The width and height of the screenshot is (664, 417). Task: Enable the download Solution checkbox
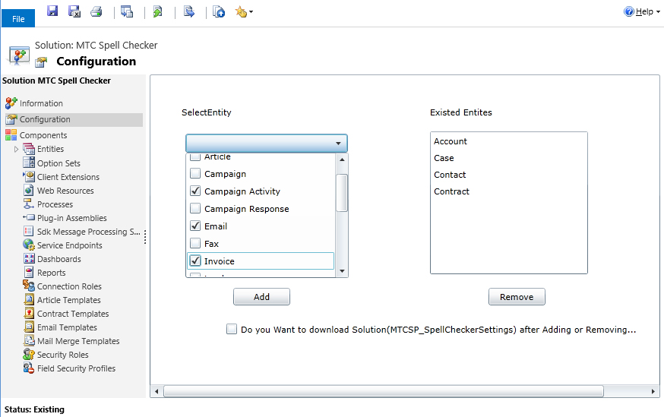click(232, 330)
